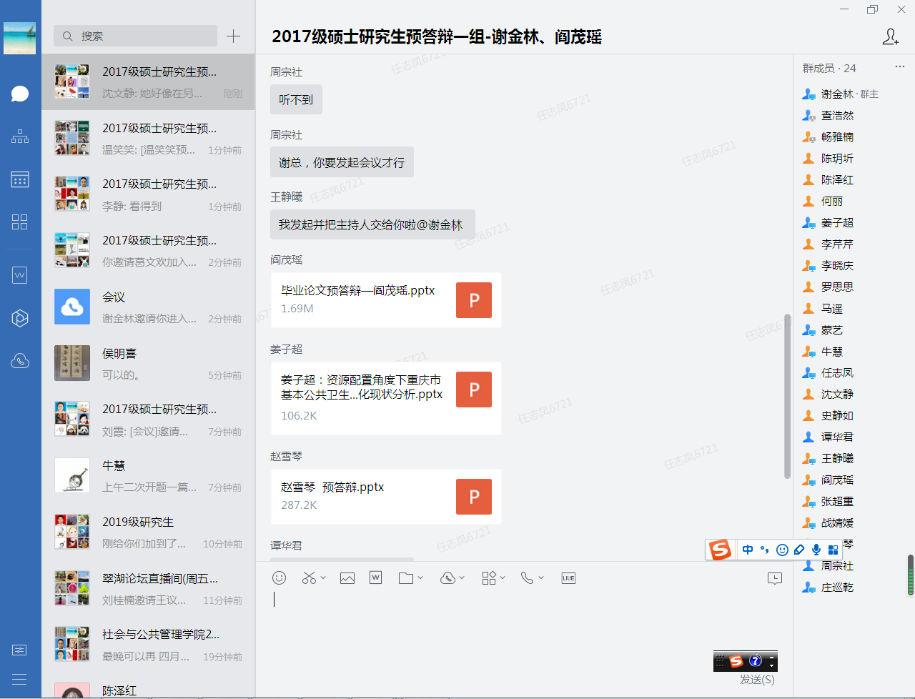Open the cloud phone icon in sidebar

pos(20,361)
